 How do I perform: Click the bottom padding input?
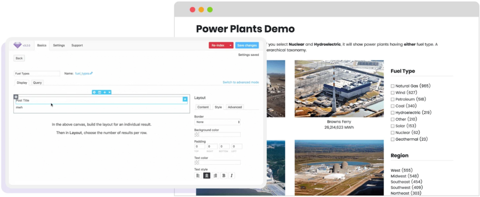point(225,146)
